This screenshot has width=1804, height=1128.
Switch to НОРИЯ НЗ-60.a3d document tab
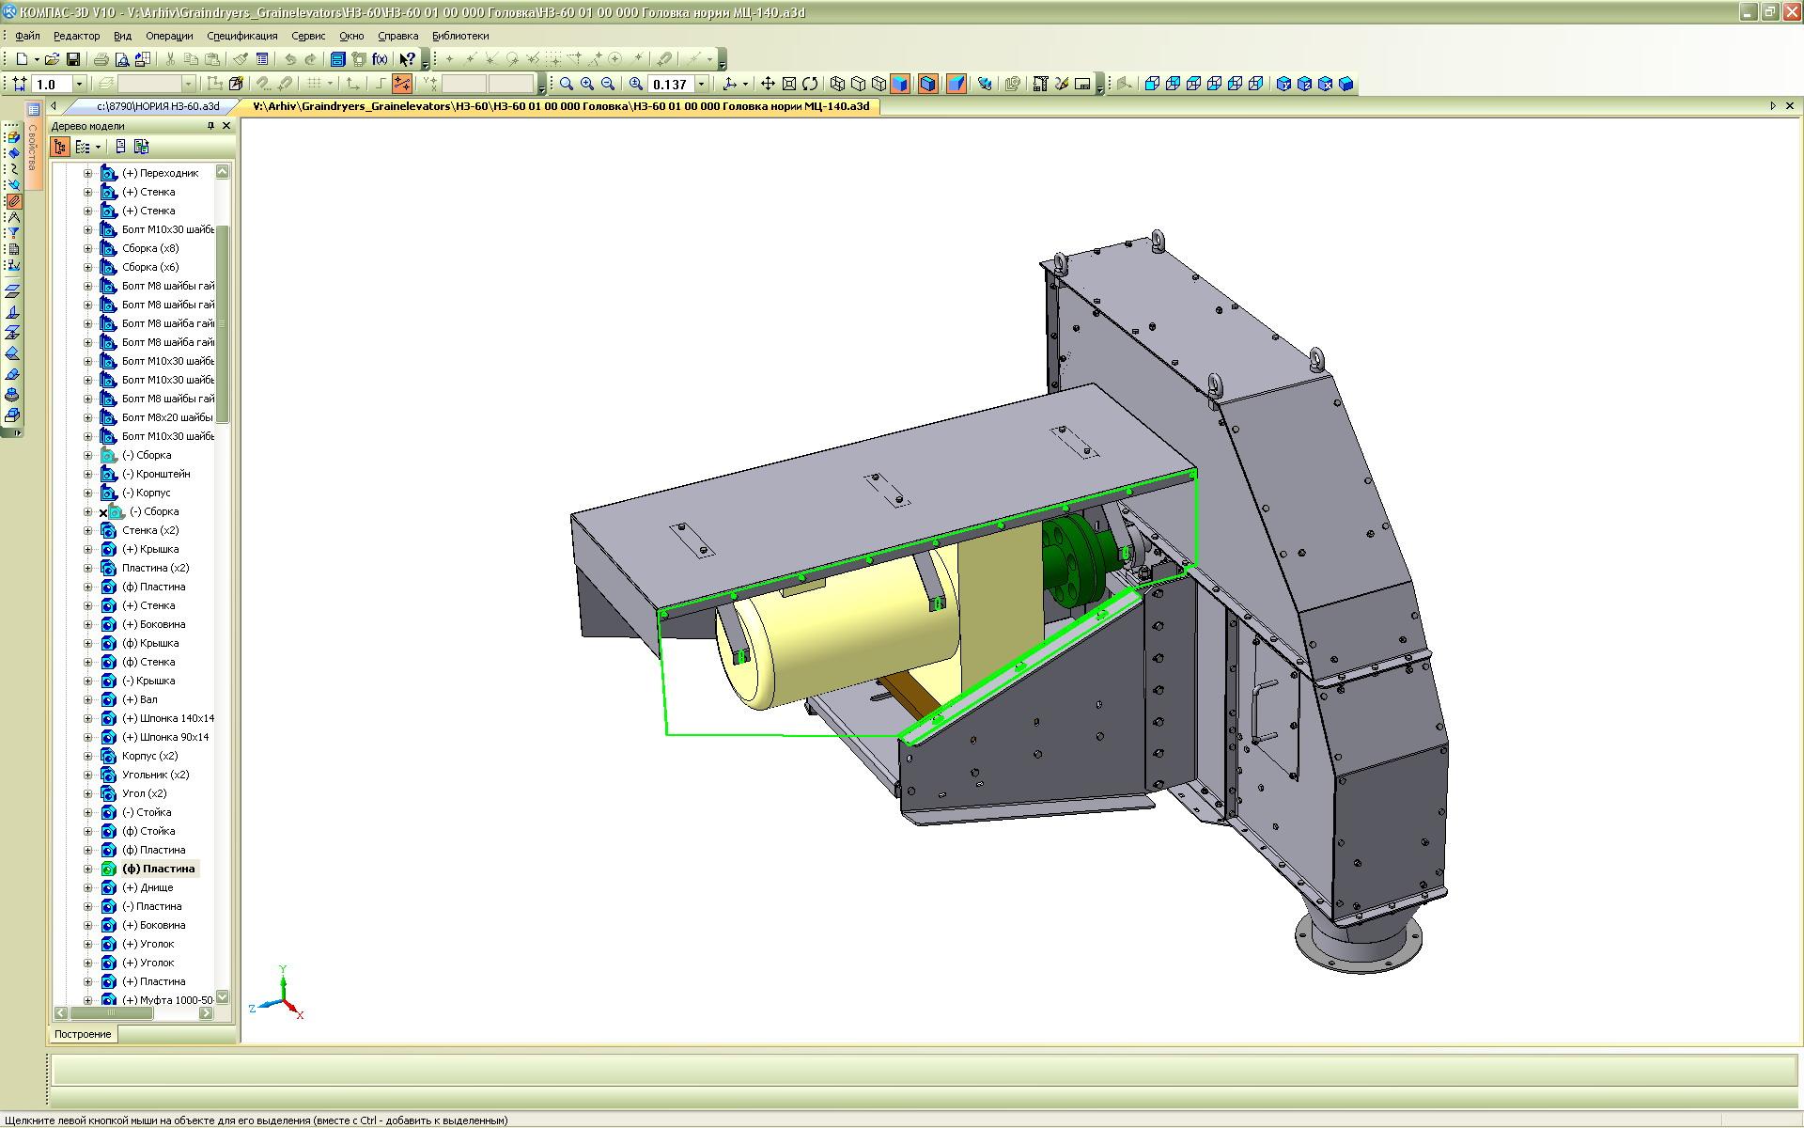(x=157, y=106)
